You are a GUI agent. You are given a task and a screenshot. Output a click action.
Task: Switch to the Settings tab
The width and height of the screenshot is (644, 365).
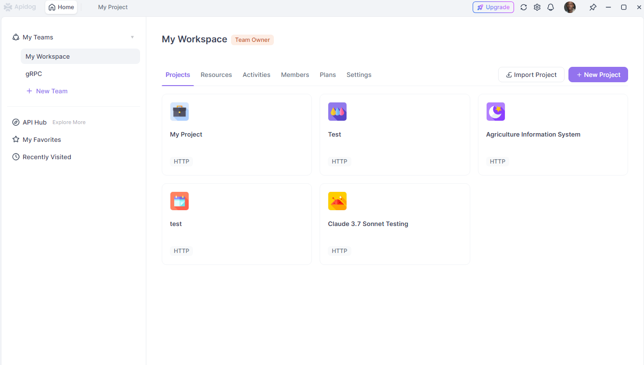[359, 75]
